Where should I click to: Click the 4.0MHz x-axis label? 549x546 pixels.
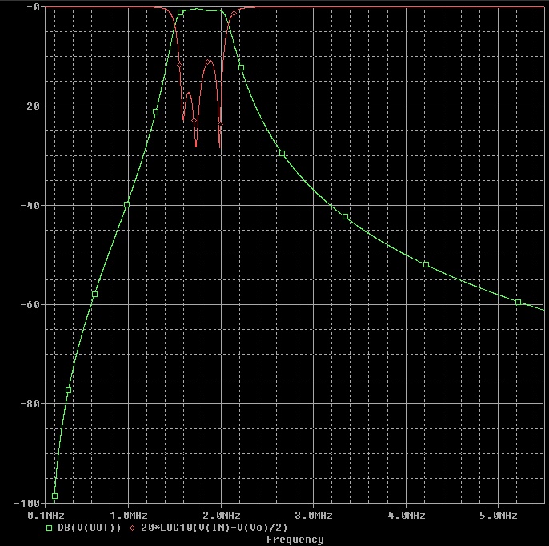(x=407, y=516)
